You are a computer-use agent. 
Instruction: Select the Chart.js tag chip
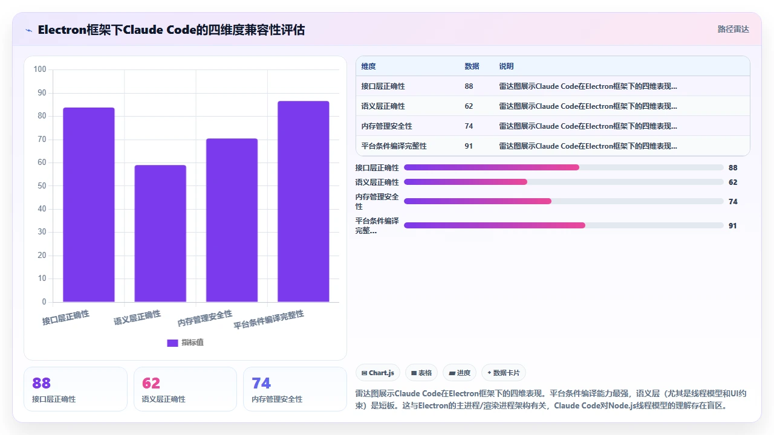click(378, 373)
